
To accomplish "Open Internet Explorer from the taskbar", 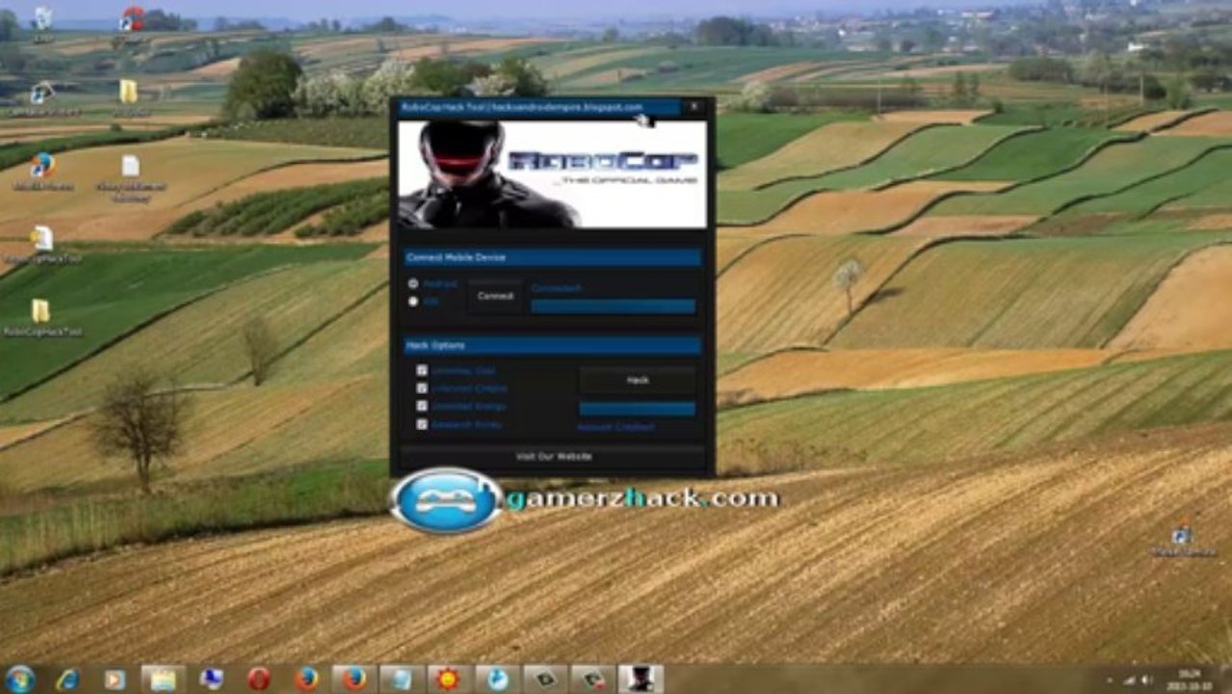I will point(67,680).
